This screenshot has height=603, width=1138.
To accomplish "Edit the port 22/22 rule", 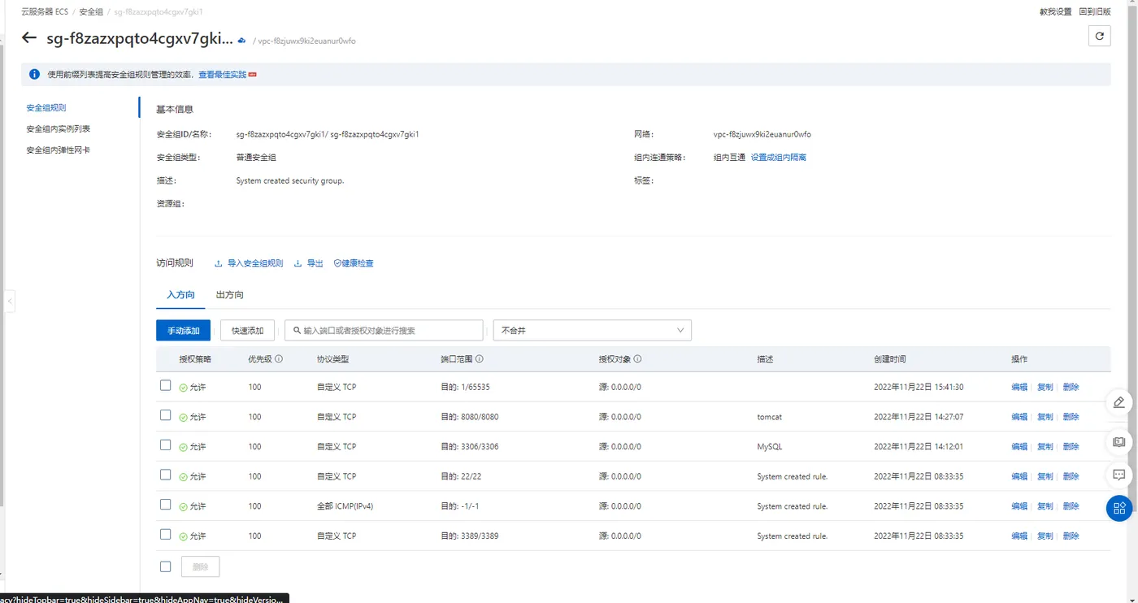I will [x=1019, y=476].
